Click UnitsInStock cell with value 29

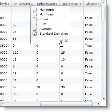pos(23,73)
